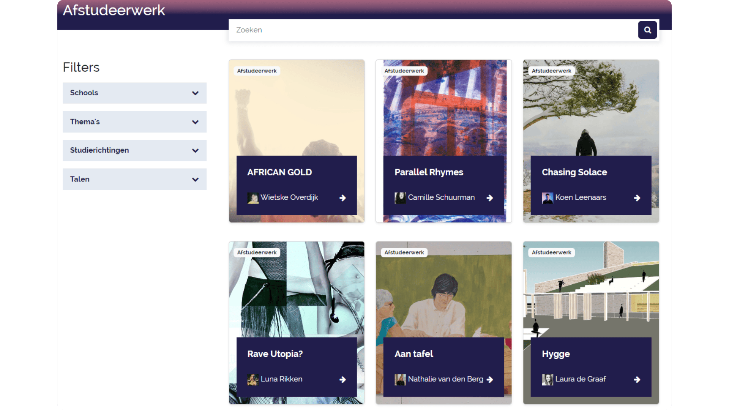Open the Parallel Rhymes project title
This screenshot has height=410, width=729.
[x=429, y=172]
